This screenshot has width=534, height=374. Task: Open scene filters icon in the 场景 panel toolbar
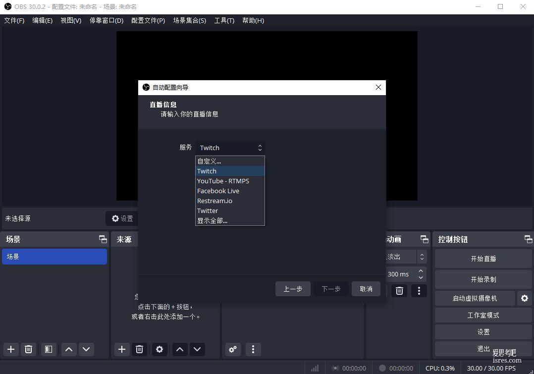49,349
